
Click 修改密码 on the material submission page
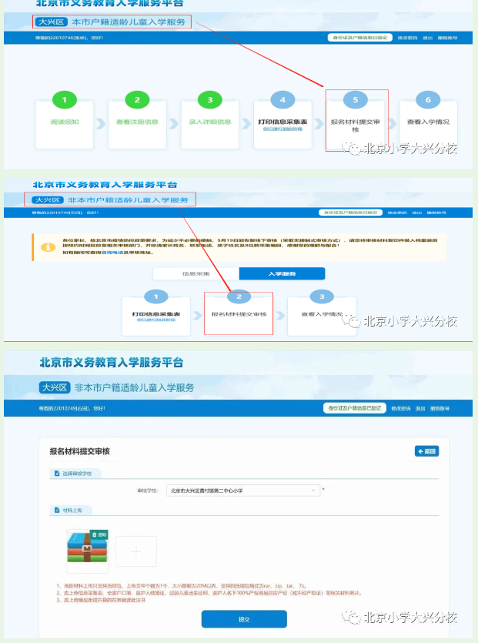[400, 407]
